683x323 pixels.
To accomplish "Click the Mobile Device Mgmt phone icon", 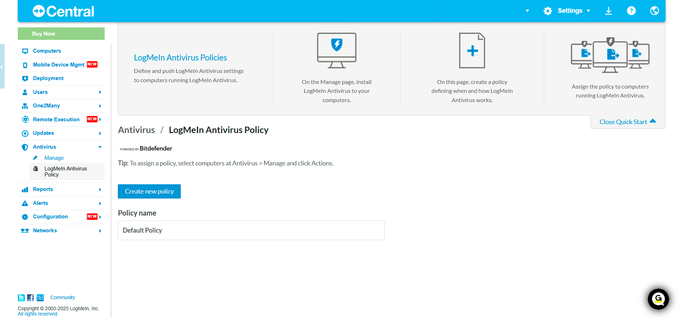I will tap(25, 65).
